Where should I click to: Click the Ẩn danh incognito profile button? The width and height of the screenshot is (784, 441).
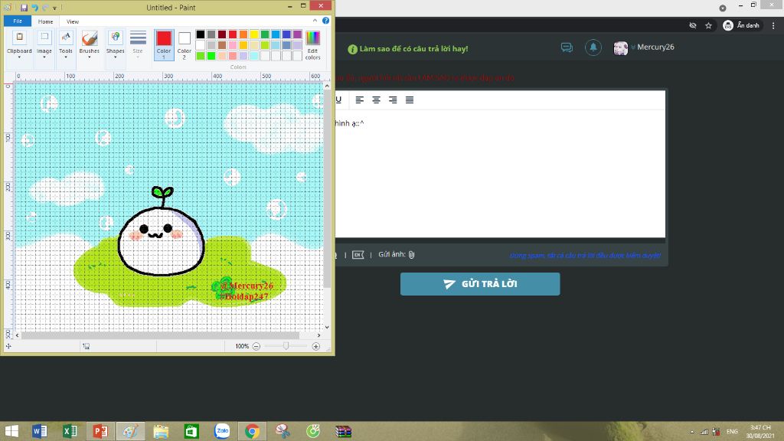743,25
